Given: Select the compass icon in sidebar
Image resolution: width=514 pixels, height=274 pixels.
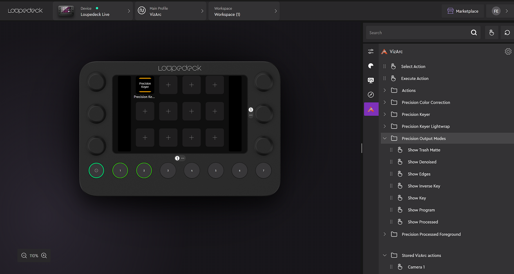Looking at the screenshot, I should tap(371, 95).
